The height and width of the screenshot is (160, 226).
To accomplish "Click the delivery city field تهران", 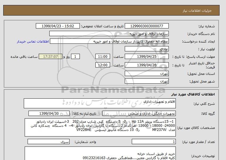I will point(146,81).
